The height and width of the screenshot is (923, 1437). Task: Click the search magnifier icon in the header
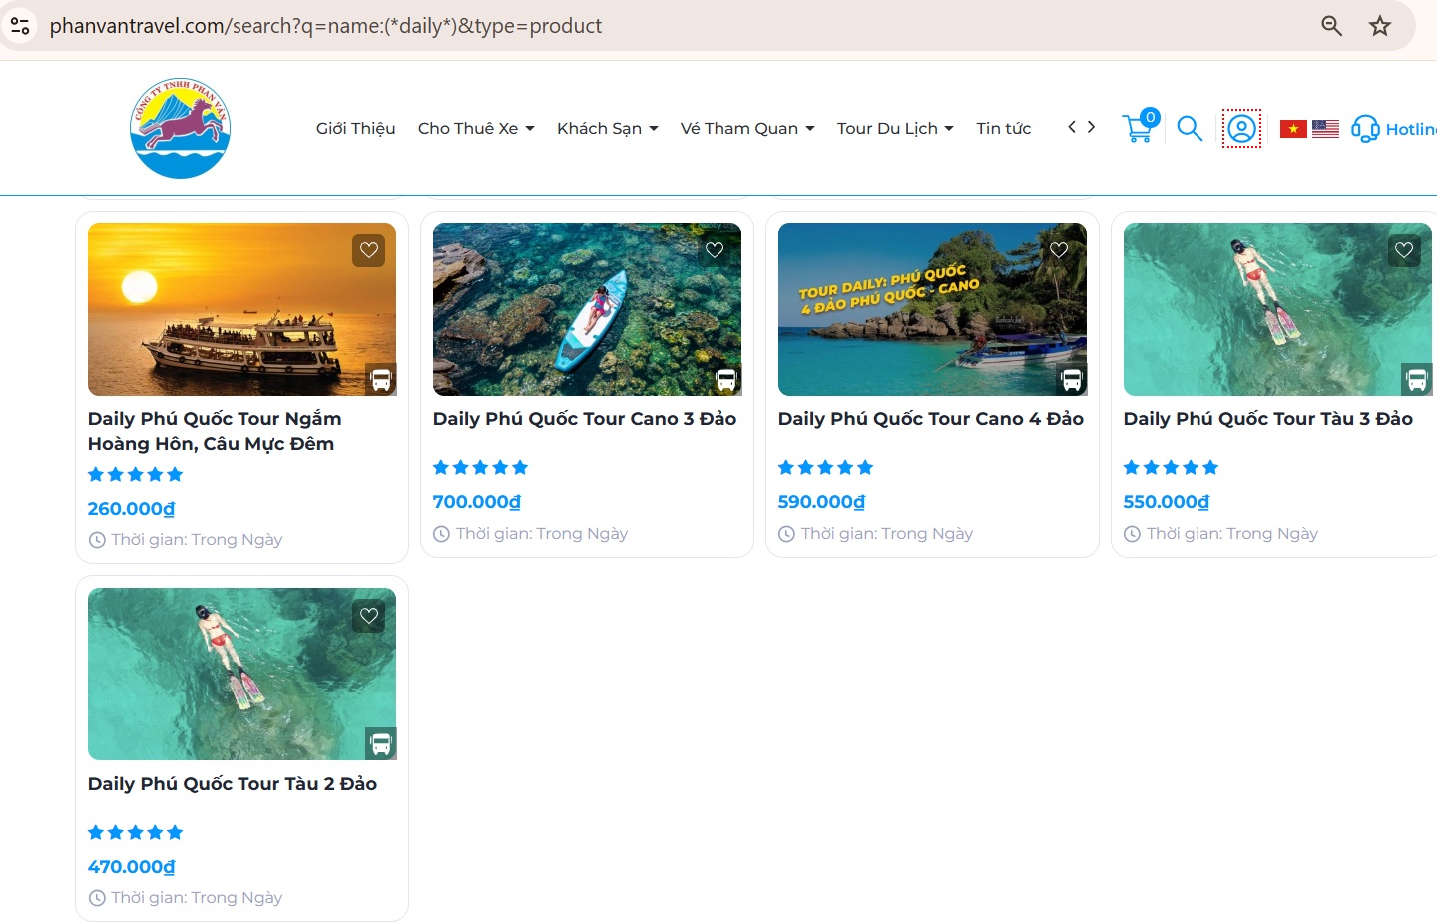(x=1189, y=128)
